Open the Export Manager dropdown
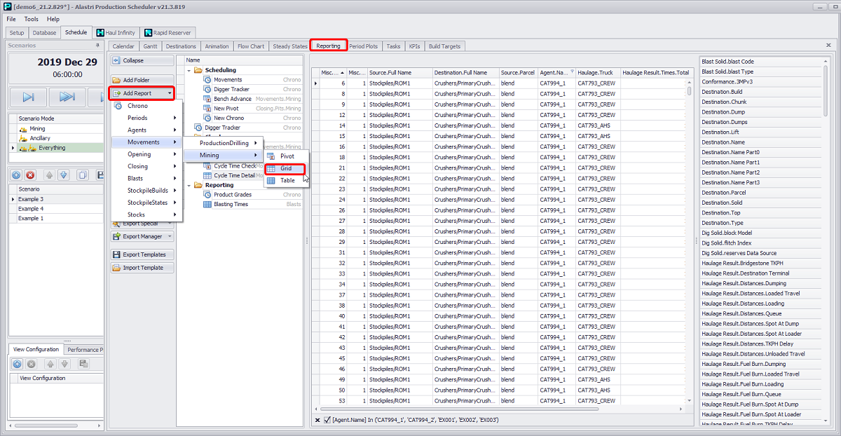841x436 pixels. (x=142, y=236)
